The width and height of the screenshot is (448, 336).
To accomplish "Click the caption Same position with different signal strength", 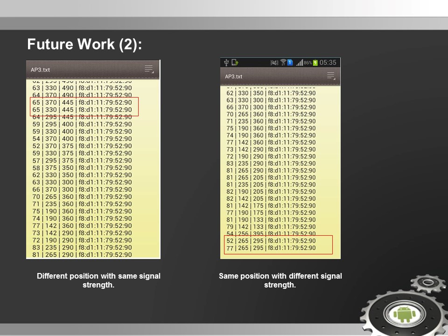I will (280, 280).
